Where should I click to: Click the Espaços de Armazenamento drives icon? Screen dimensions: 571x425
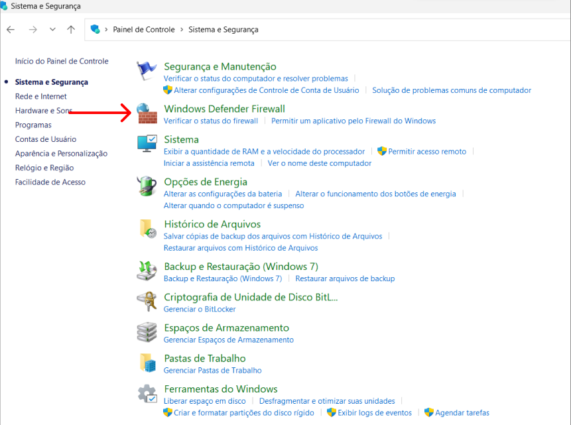pyautogui.click(x=147, y=333)
